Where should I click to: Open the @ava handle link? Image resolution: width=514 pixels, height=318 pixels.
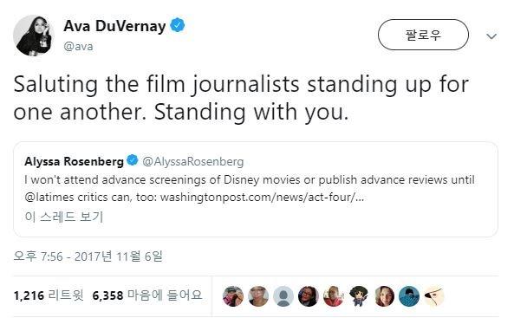tap(78, 47)
